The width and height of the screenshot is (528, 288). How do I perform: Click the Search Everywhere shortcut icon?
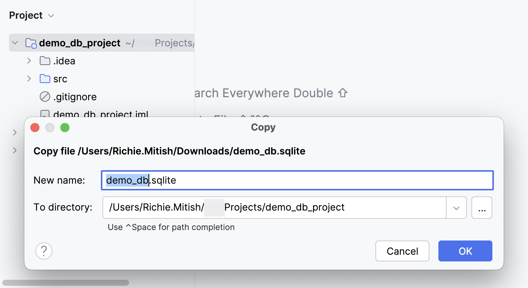pos(343,93)
